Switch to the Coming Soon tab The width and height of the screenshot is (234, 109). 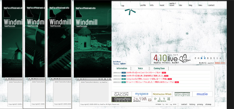(x=159, y=68)
